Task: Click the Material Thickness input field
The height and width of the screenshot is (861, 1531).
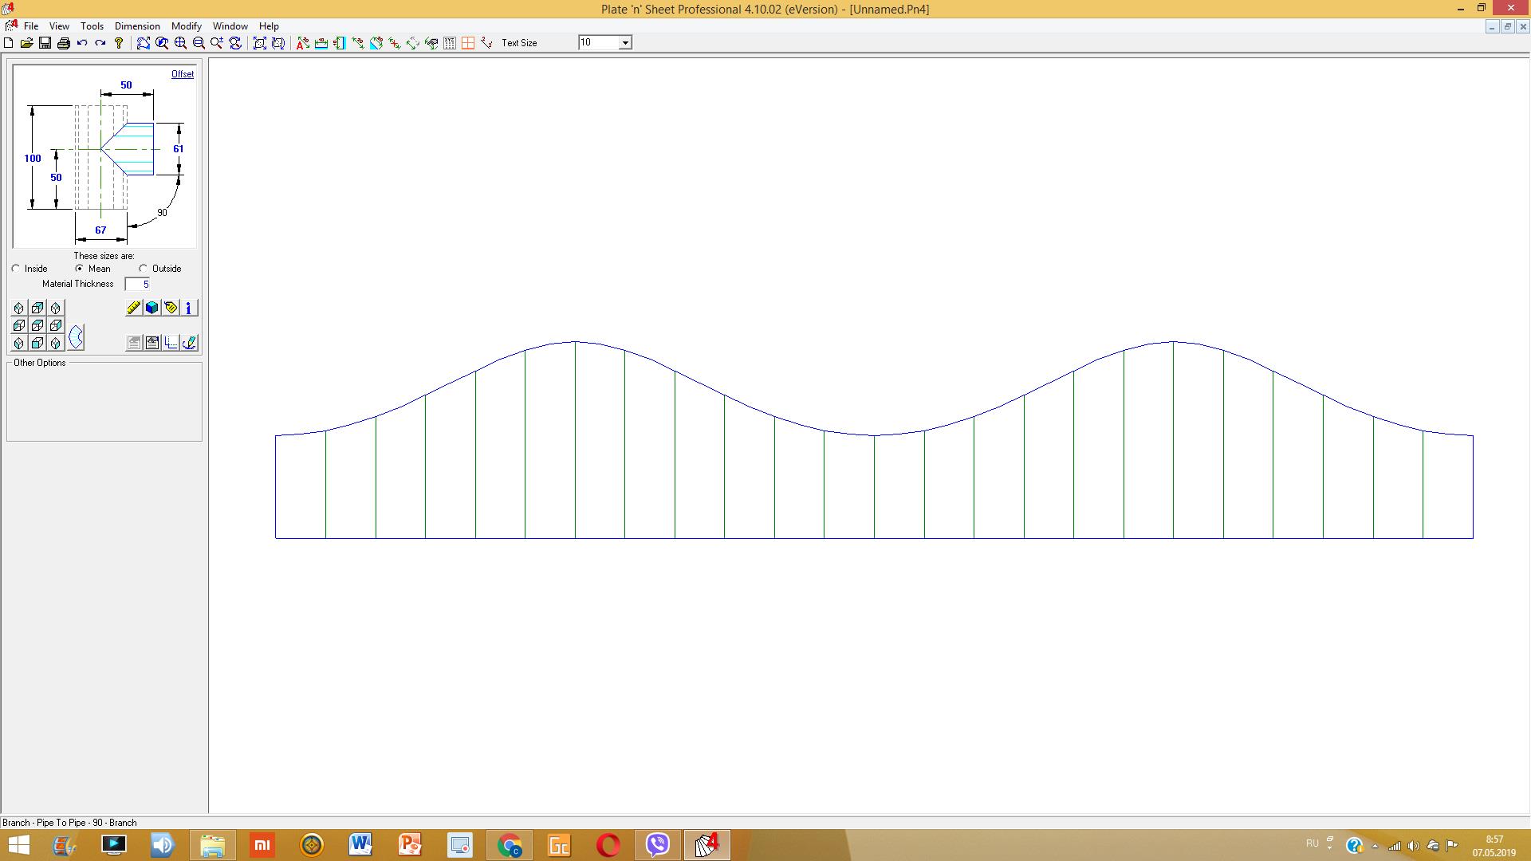Action: [x=137, y=285]
